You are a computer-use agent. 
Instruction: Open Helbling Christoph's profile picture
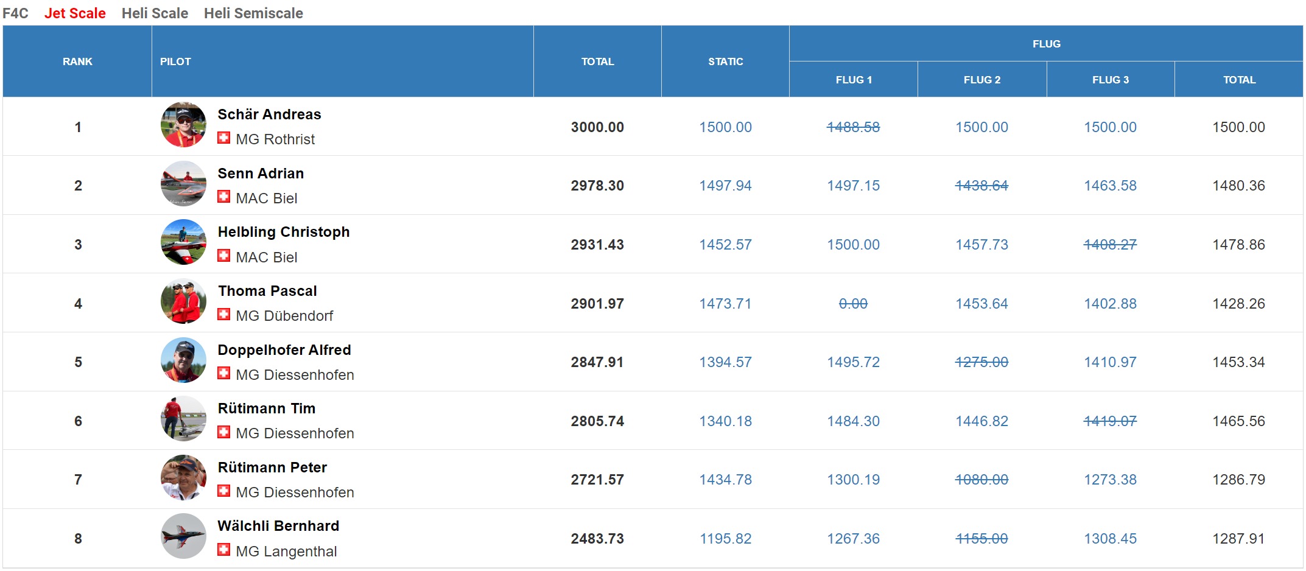(183, 242)
